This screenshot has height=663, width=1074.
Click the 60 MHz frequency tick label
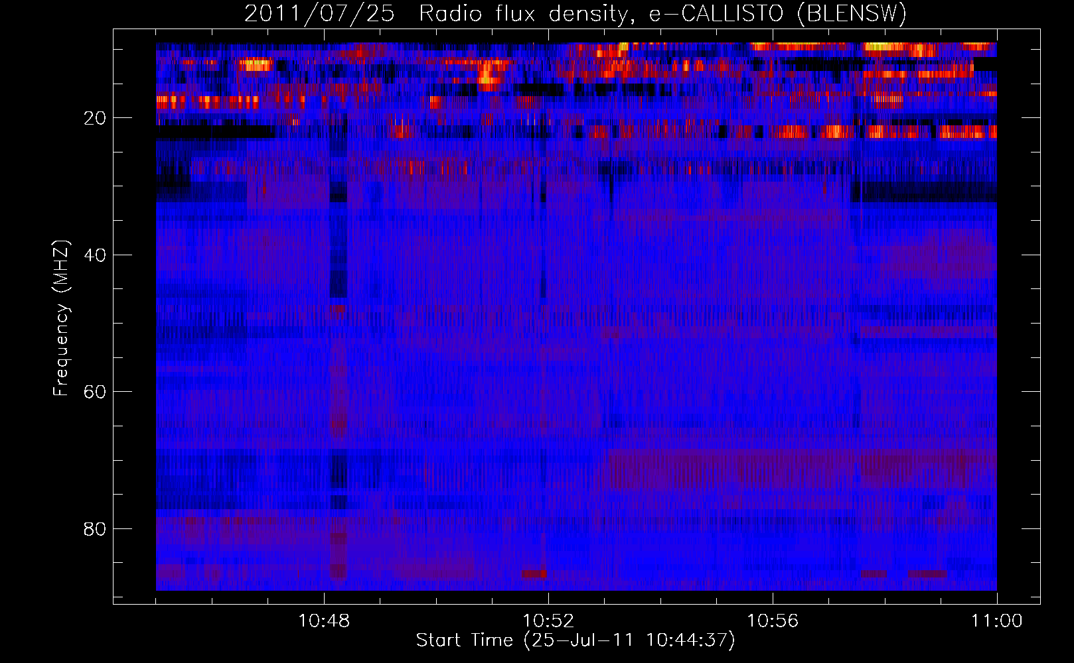(95, 392)
